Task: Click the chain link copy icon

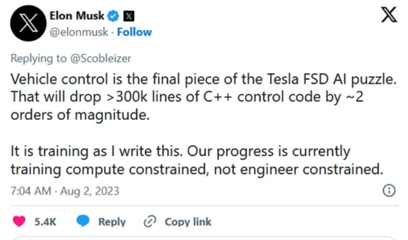Action: pos(150,222)
